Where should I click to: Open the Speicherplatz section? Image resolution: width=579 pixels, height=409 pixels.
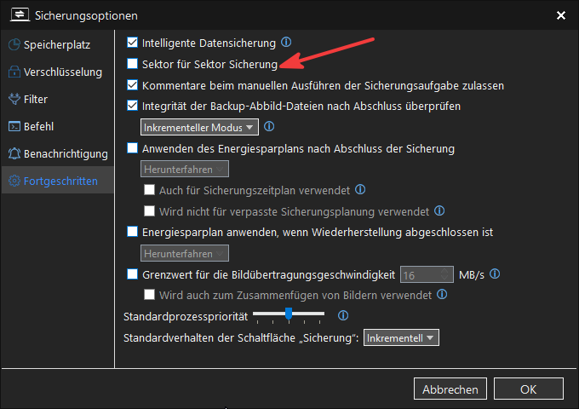pos(58,44)
